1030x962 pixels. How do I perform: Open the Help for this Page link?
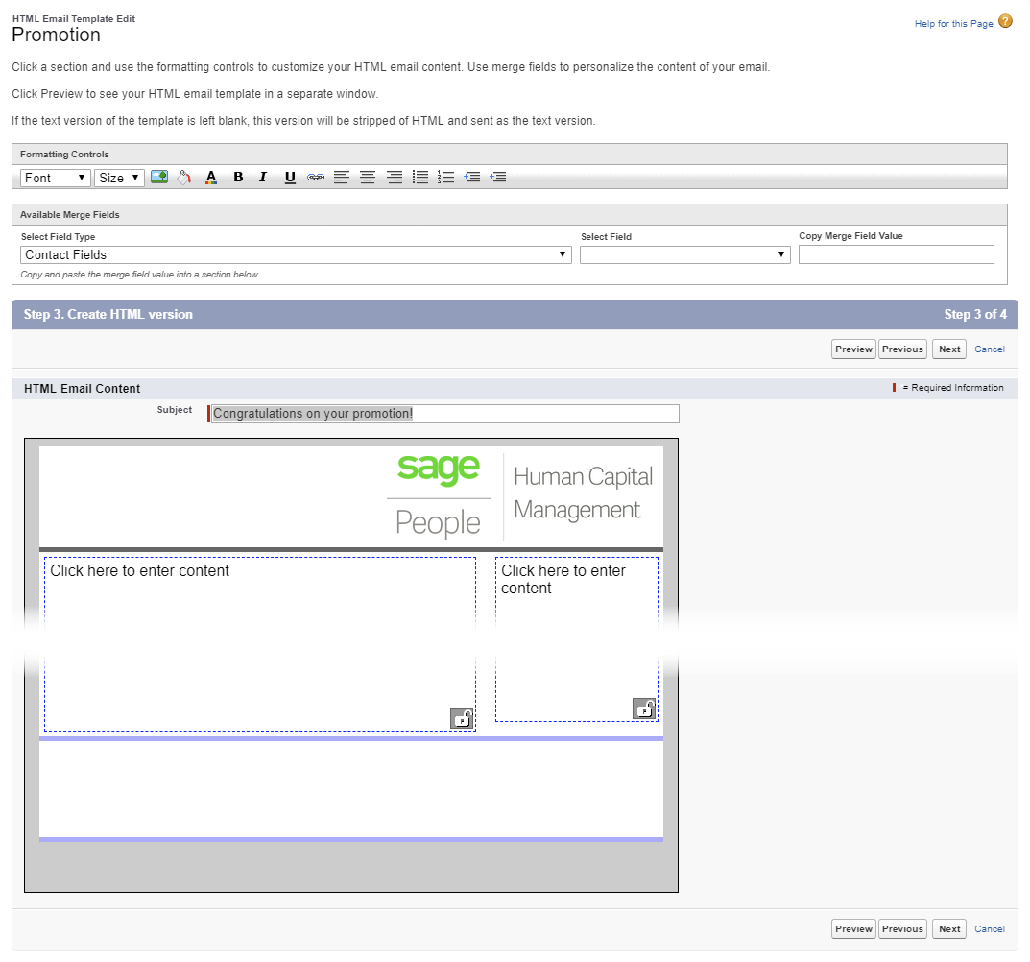(x=953, y=24)
